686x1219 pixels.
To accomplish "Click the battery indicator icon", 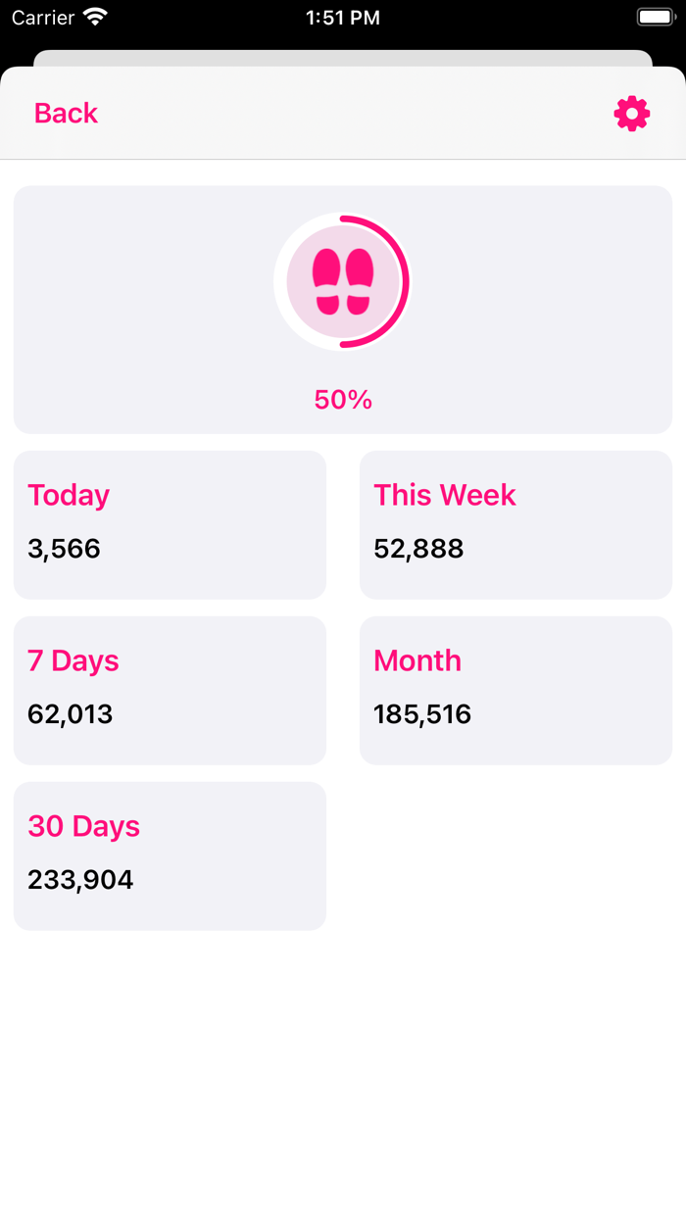I will tap(655, 17).
